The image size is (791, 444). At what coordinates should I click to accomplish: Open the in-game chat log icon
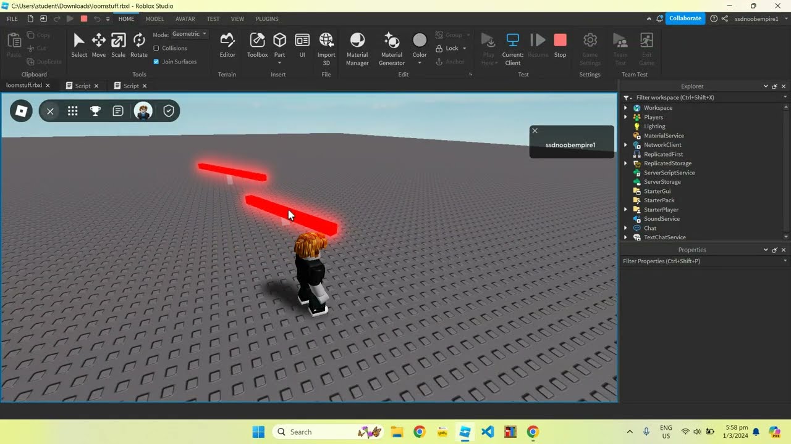pyautogui.click(x=118, y=111)
